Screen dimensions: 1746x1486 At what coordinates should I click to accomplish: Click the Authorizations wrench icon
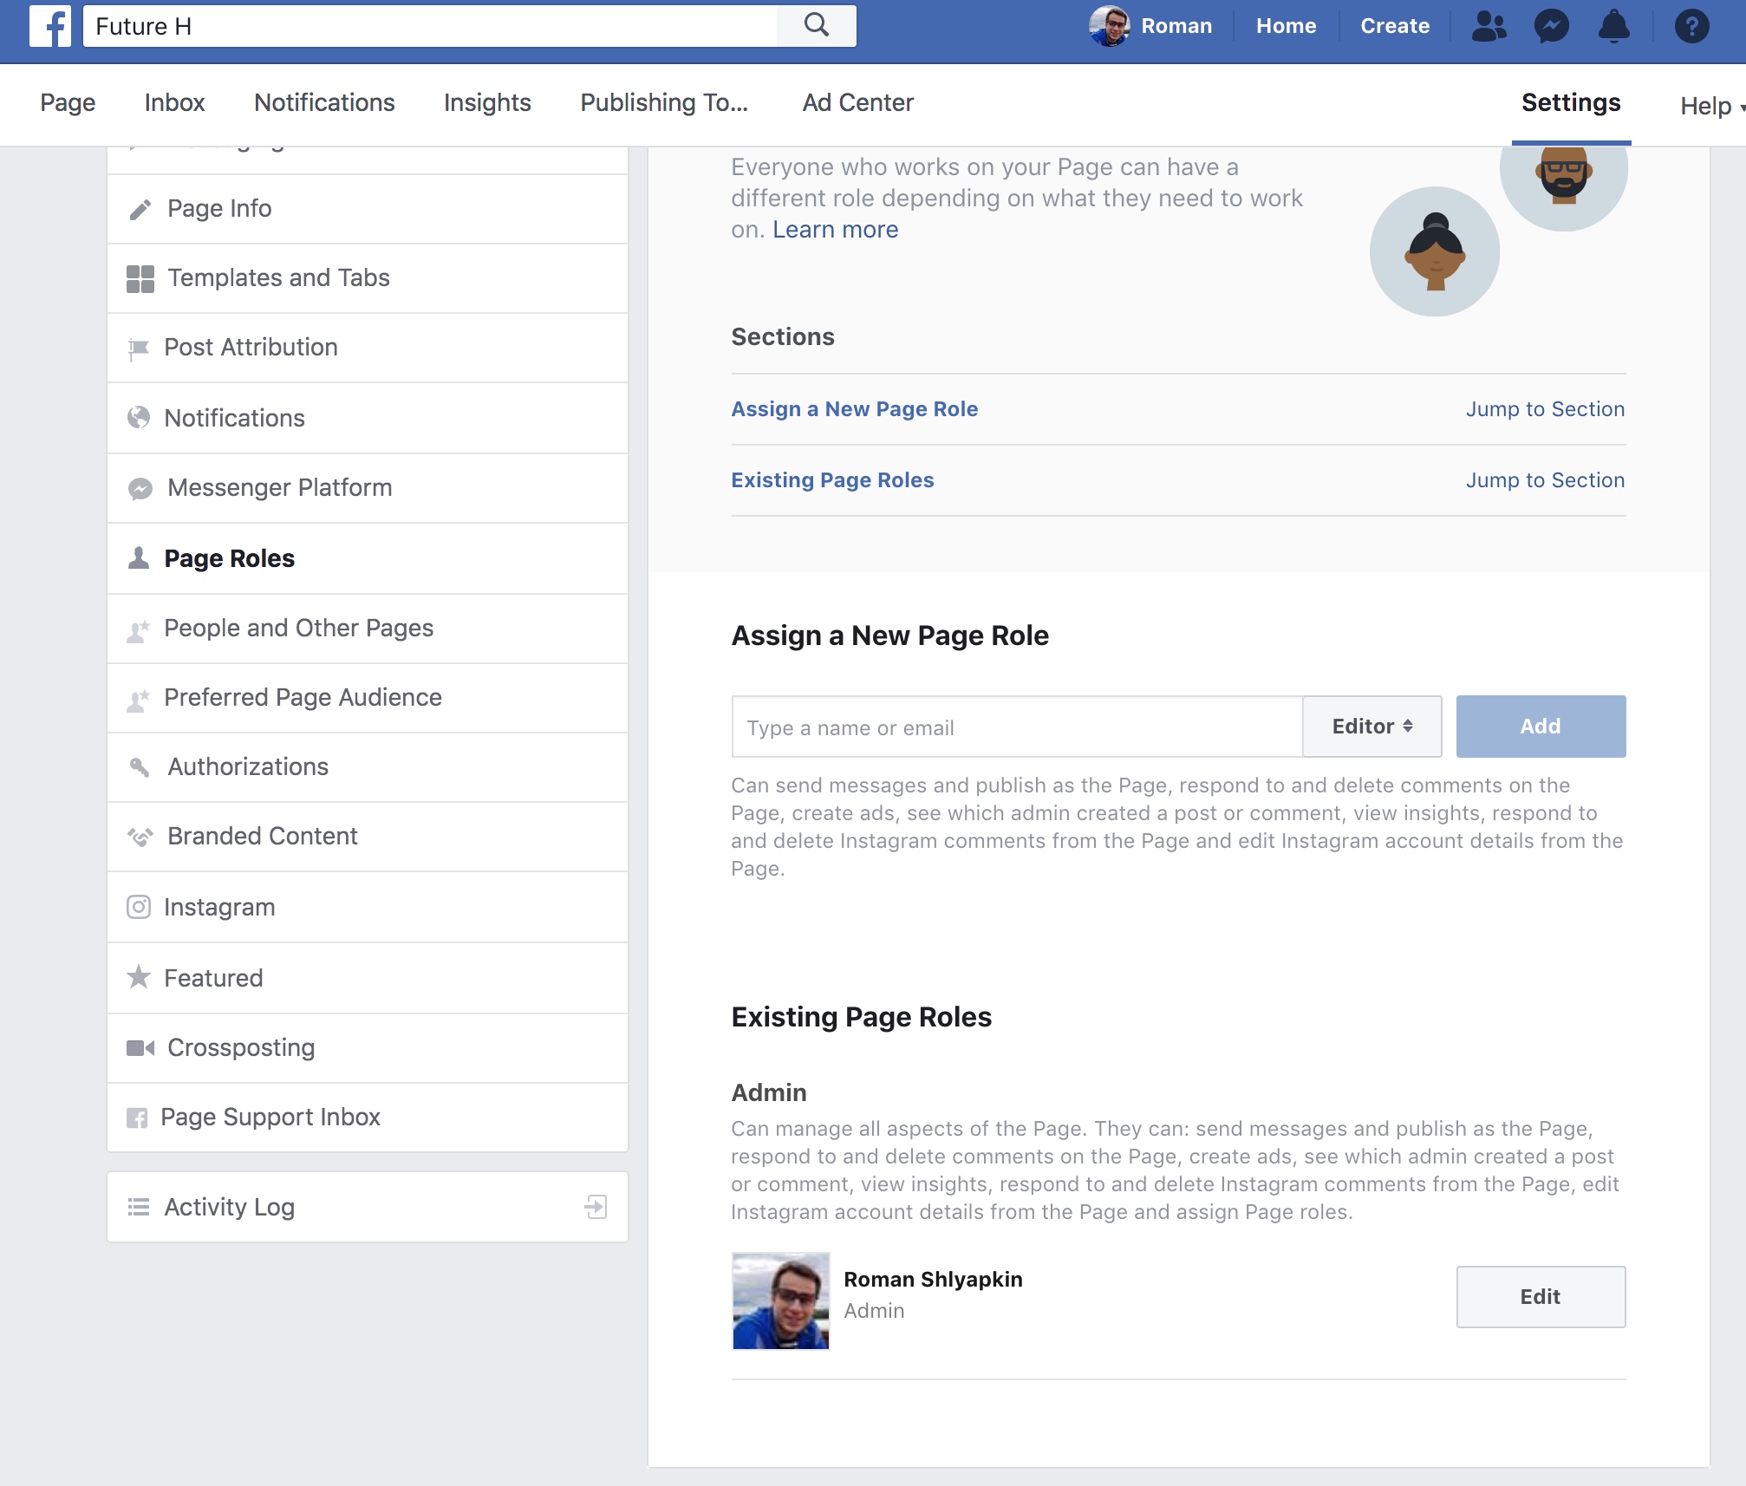pyautogui.click(x=139, y=767)
